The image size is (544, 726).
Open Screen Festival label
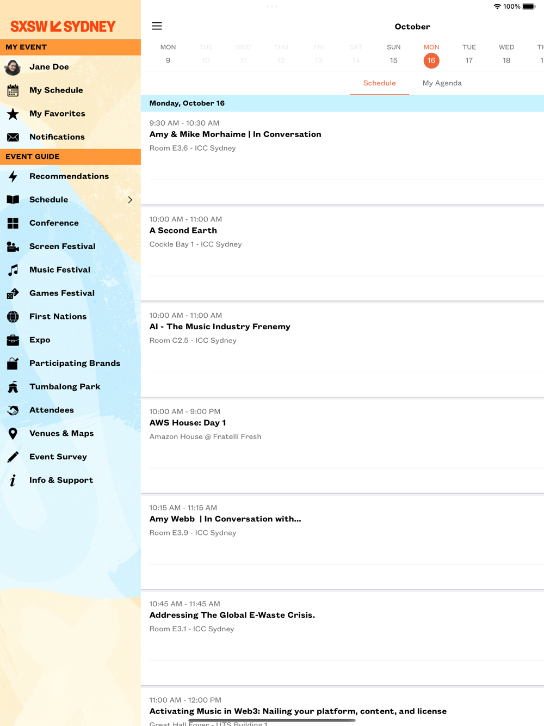63,247
